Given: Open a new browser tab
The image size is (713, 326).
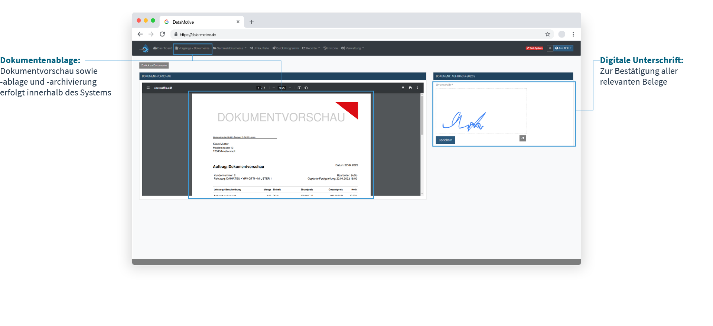Looking at the screenshot, I should 251,22.
